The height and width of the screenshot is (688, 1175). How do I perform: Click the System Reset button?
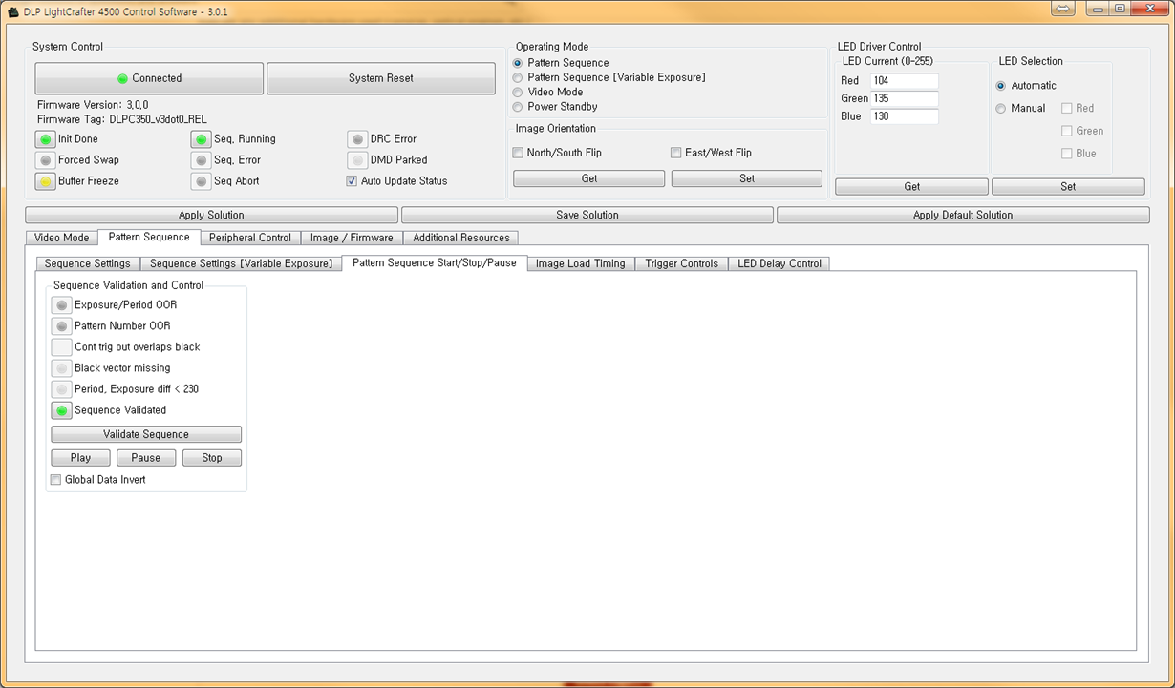[x=381, y=78]
